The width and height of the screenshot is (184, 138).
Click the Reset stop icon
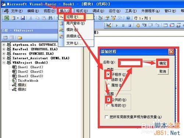coord(130,25)
